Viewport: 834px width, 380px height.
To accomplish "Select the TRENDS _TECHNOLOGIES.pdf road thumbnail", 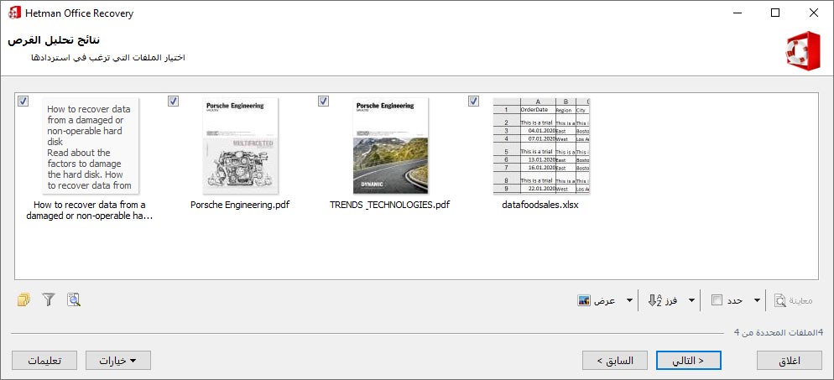I will 390,146.
